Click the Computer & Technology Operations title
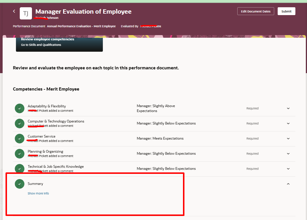 (x=56, y=121)
